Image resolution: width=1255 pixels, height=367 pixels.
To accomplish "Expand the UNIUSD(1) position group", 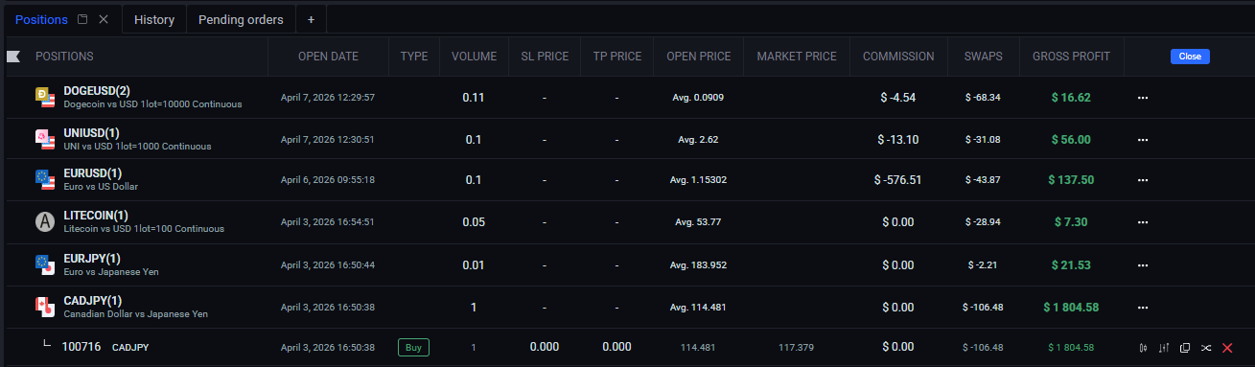I will (x=92, y=133).
